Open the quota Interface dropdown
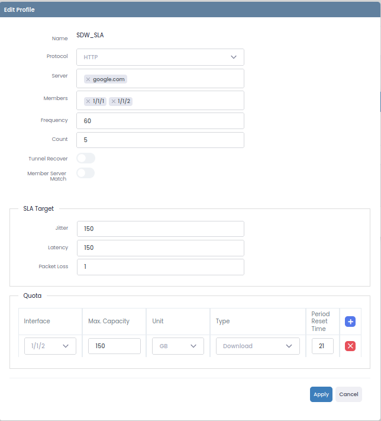 point(50,346)
